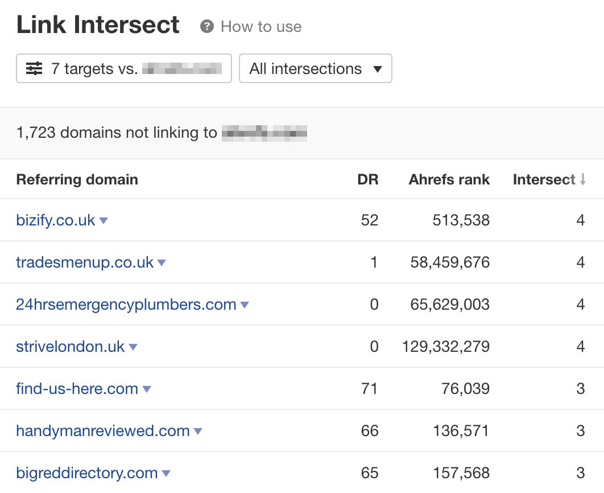This screenshot has width=604, height=493.
Task: Click the Referring domain column header
Action: click(x=77, y=180)
